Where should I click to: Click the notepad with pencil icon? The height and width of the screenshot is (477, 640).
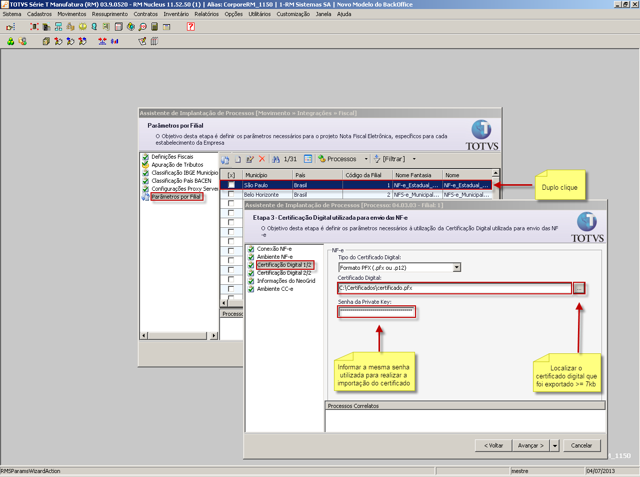(142, 41)
